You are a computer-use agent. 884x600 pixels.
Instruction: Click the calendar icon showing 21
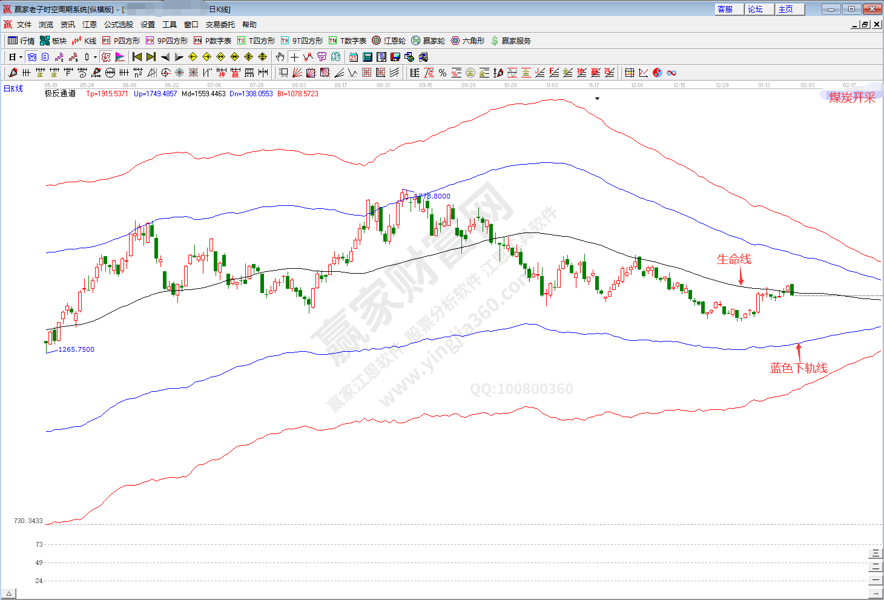[354, 57]
